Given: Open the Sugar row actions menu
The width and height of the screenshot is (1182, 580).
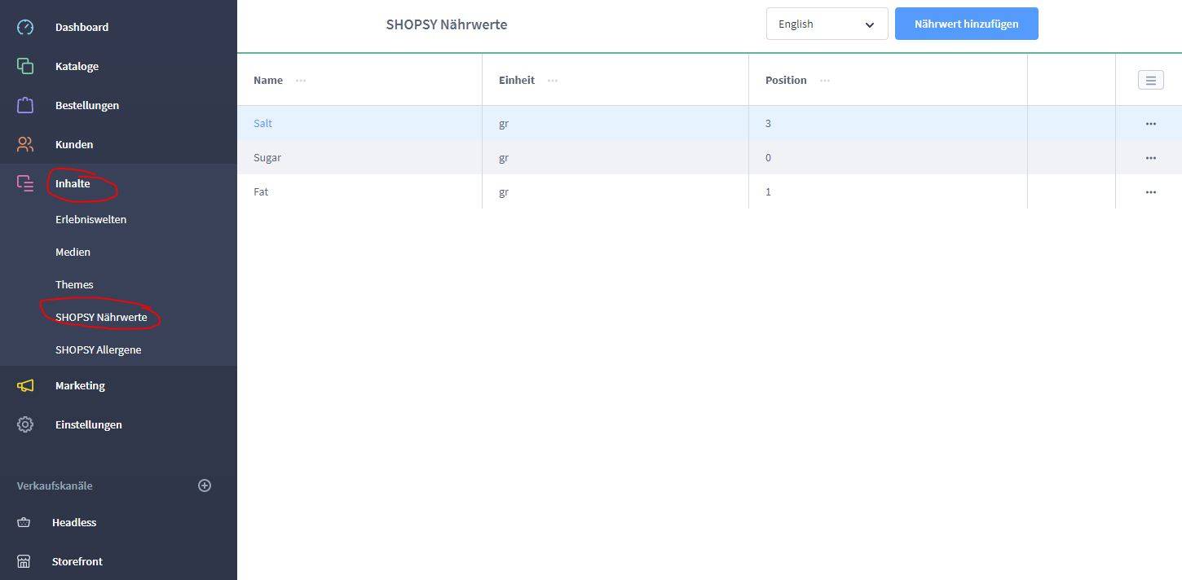Looking at the screenshot, I should (x=1150, y=158).
